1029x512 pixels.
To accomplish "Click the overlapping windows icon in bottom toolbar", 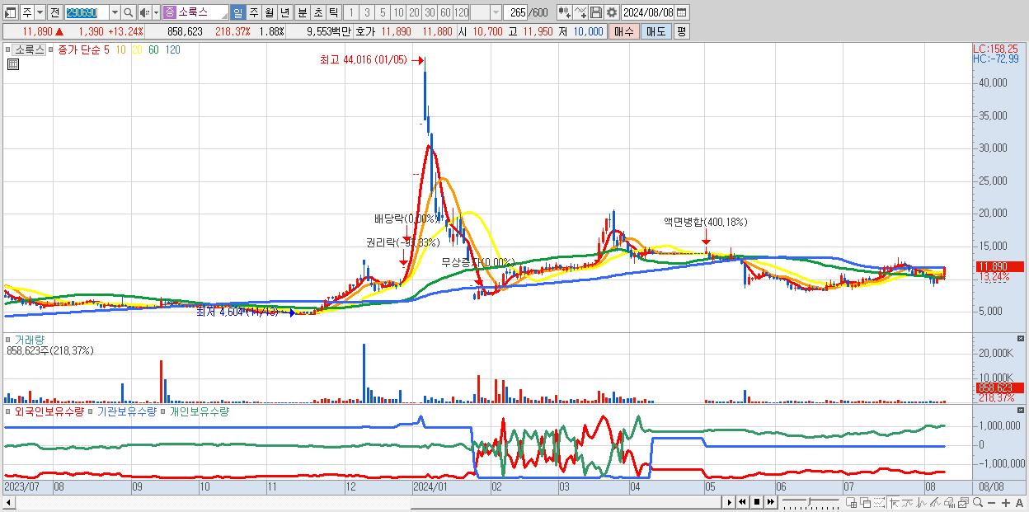I will point(866,502).
